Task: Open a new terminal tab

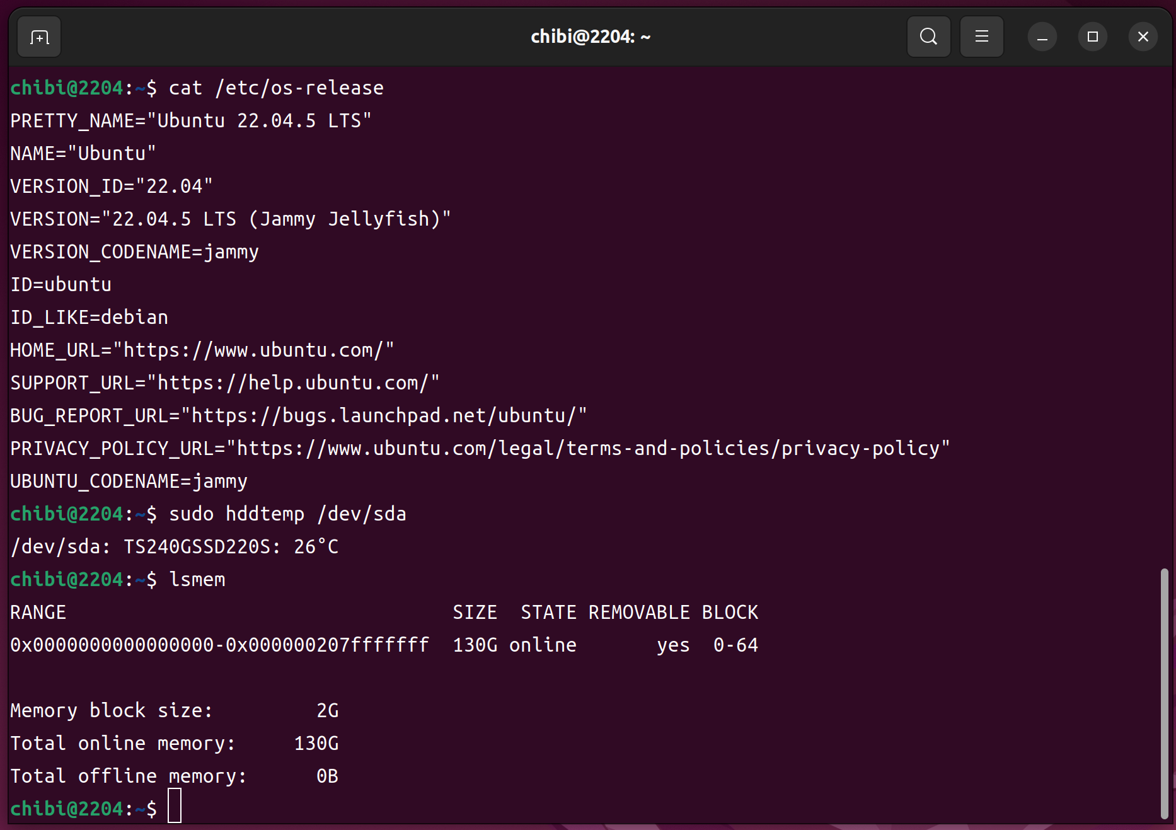Action: 39,37
